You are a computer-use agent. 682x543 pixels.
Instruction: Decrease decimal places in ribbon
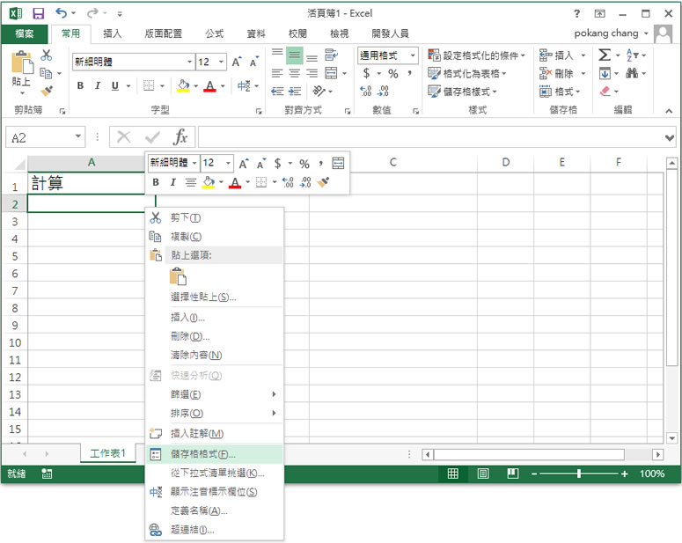click(383, 91)
